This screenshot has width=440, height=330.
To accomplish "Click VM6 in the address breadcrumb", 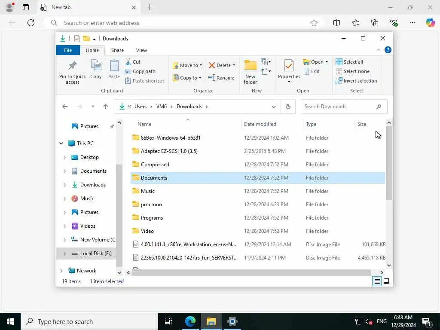I will point(162,107).
